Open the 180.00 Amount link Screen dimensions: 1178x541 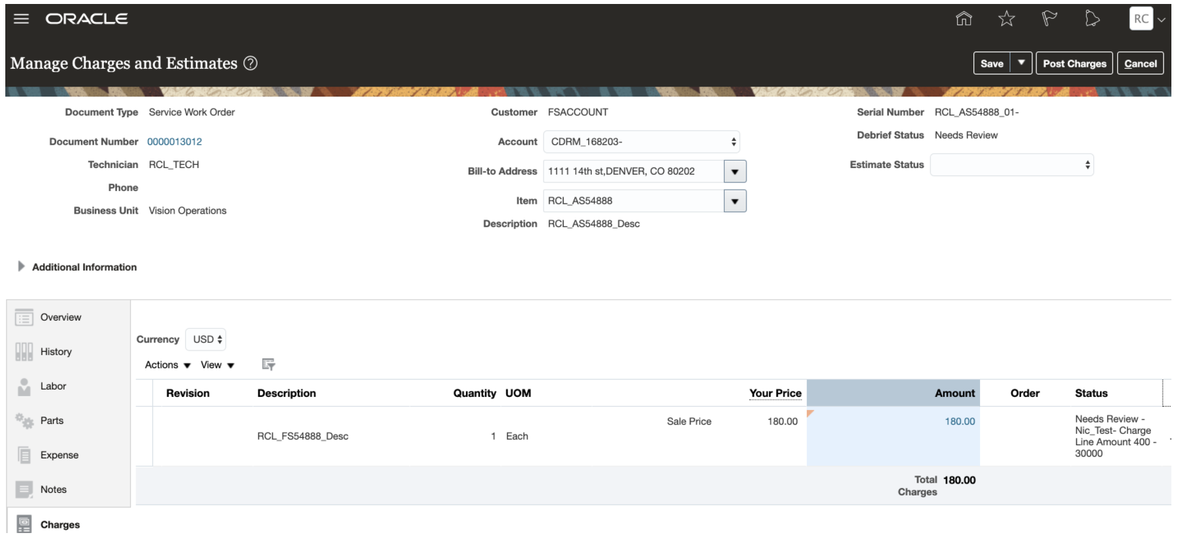point(960,421)
